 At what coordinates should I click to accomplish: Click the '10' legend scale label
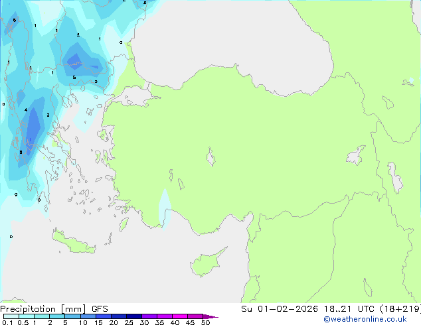click(x=83, y=322)
